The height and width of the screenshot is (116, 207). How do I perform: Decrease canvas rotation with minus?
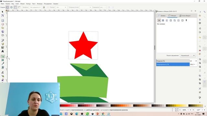202,110
